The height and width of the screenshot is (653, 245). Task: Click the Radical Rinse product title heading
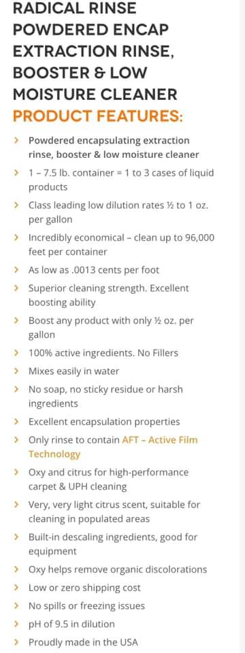pyautogui.click(x=95, y=51)
